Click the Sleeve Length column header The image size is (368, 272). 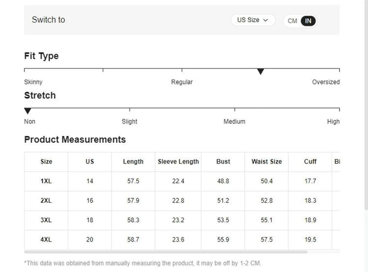pyautogui.click(x=178, y=162)
